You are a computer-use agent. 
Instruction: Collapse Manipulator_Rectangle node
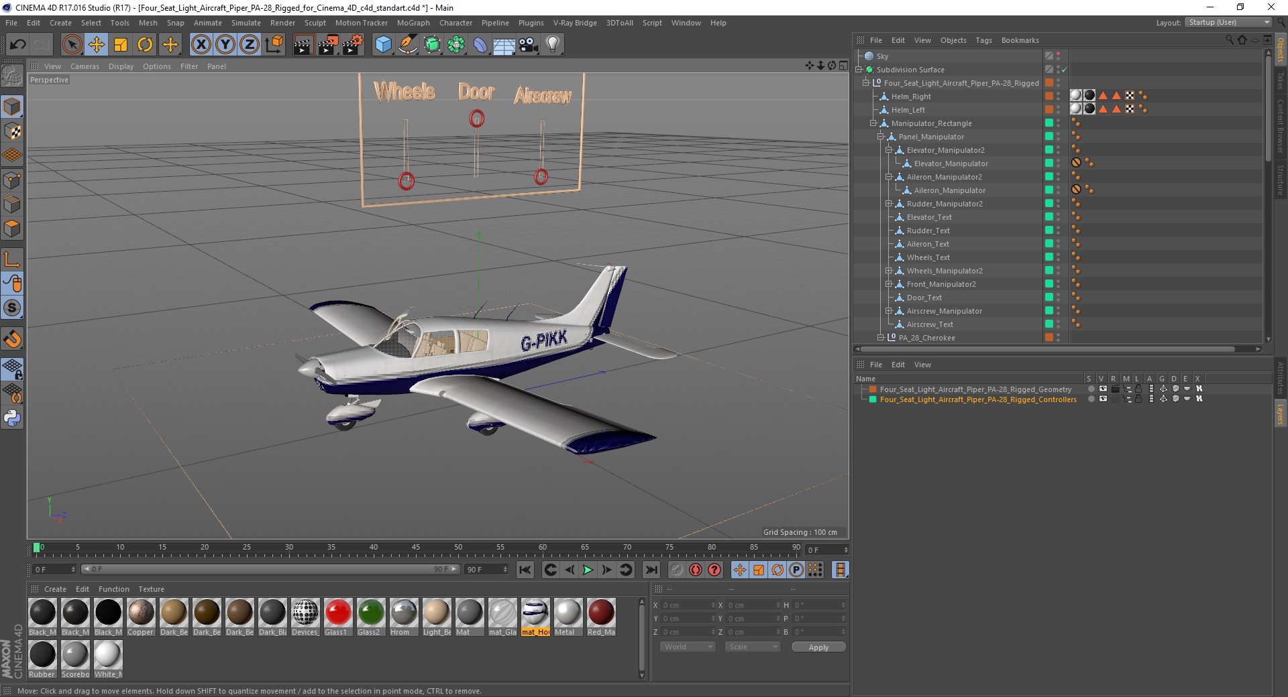(873, 123)
